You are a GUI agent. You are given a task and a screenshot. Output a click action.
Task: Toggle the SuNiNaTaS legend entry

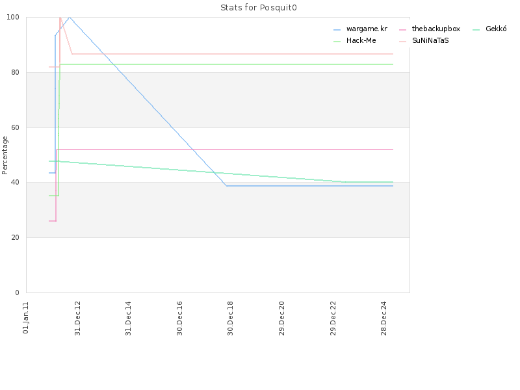(424, 41)
